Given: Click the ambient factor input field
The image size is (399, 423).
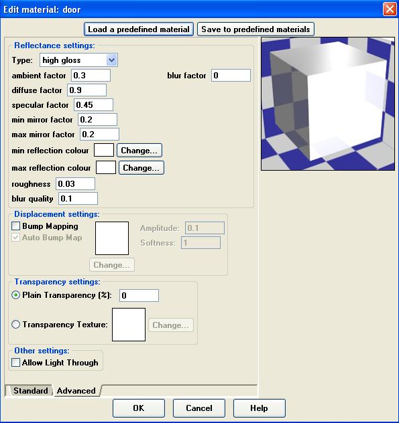Looking at the screenshot, I should tap(91, 75).
